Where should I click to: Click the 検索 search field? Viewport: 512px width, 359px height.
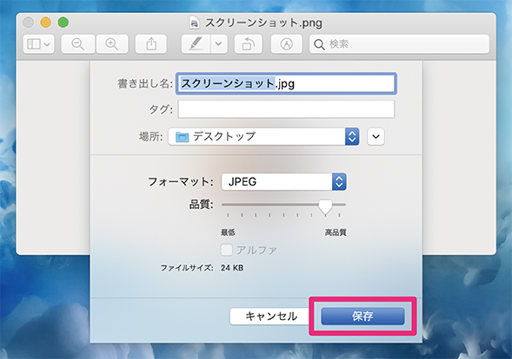[399, 44]
